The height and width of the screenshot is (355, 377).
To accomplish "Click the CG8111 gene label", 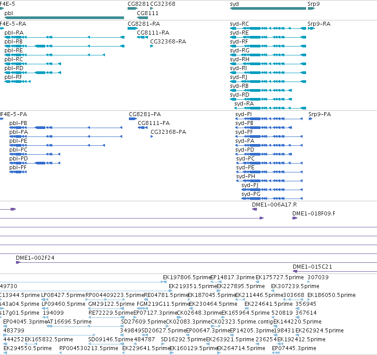I will click(x=148, y=13).
